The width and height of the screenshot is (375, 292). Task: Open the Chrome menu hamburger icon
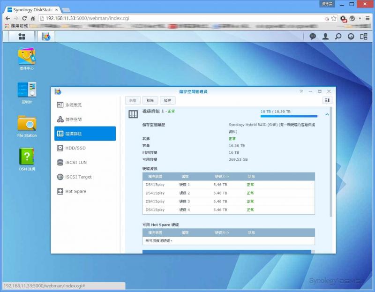click(367, 18)
